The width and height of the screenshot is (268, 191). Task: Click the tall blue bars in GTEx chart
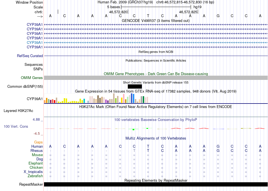(133, 98)
